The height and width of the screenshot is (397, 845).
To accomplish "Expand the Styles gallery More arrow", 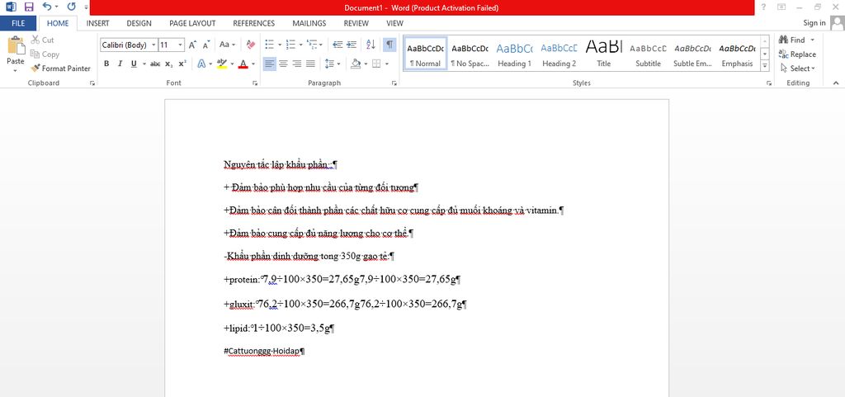I will coord(765,66).
